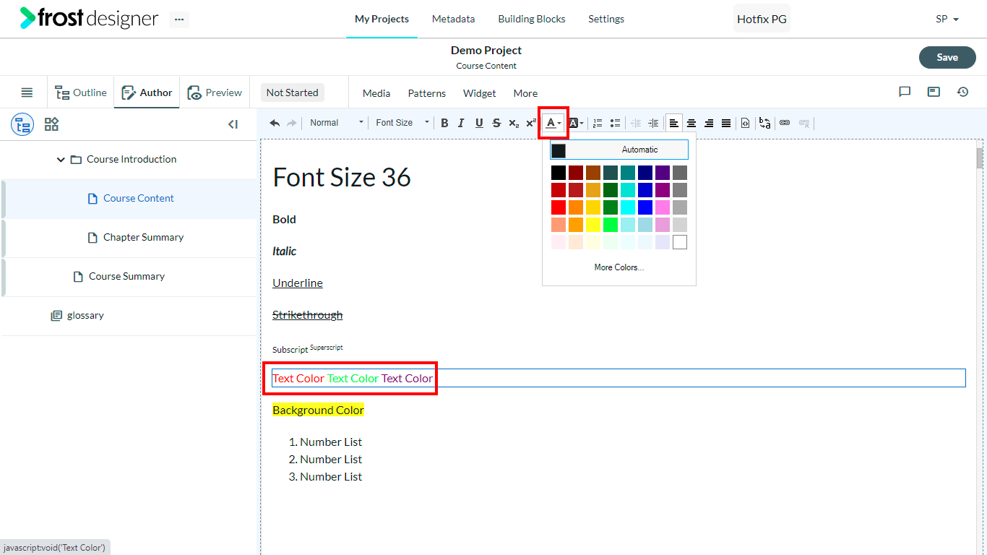Open the version history clock icon
The width and height of the screenshot is (987, 555).
pyautogui.click(x=962, y=92)
